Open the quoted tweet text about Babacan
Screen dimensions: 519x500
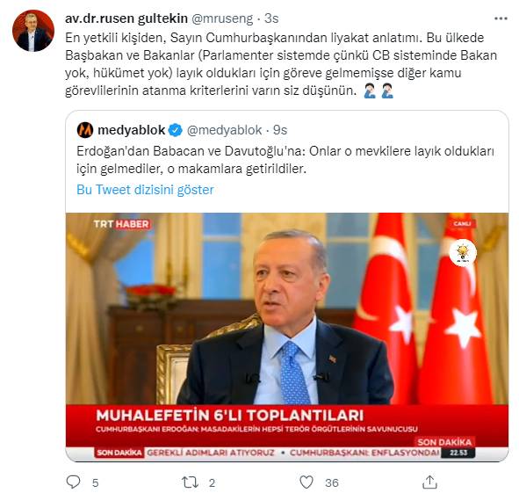tap(285, 160)
